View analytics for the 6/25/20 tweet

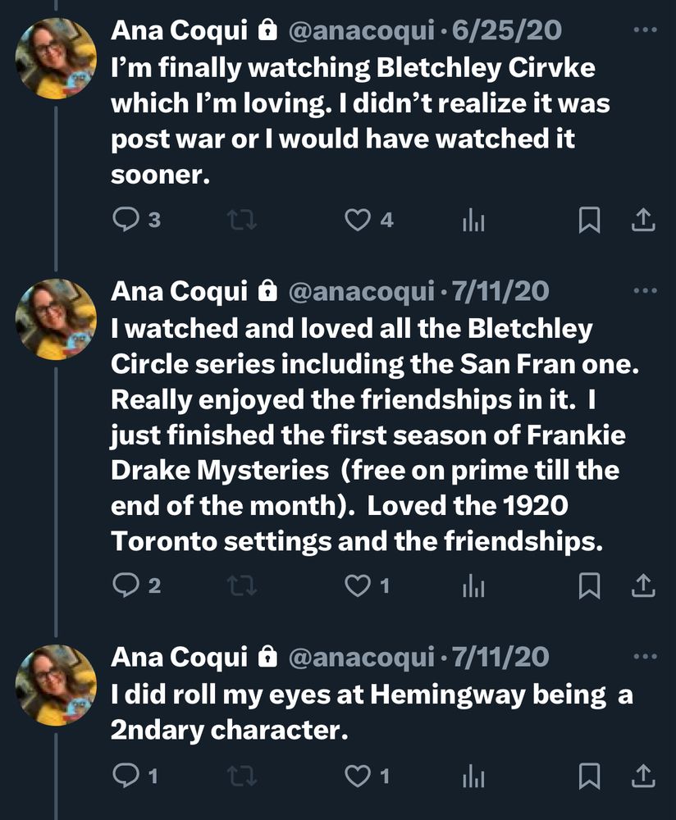pyautogui.click(x=473, y=221)
